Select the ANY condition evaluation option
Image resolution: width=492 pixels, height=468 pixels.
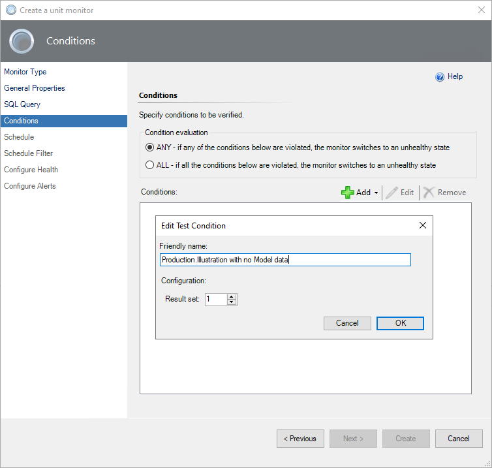(x=149, y=148)
